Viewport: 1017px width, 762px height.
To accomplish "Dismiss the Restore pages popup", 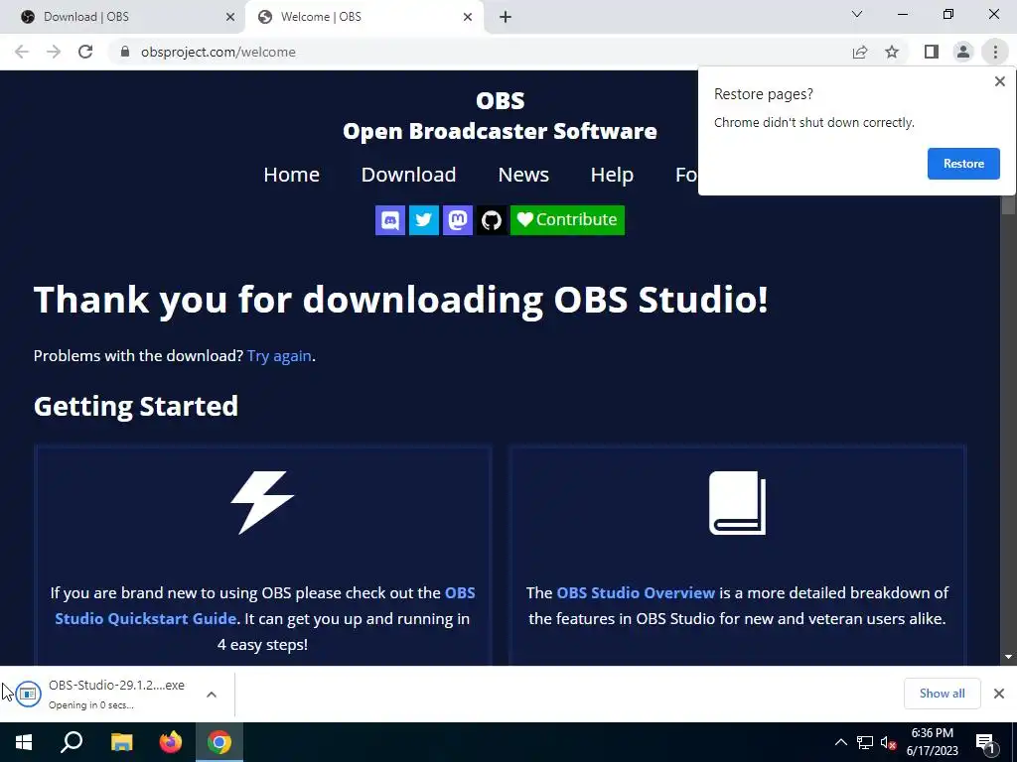I will 999,81.
